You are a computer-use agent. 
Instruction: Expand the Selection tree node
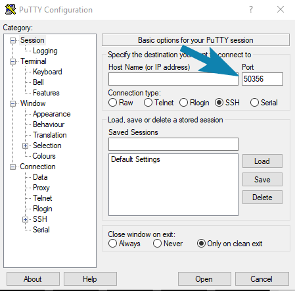(26, 145)
